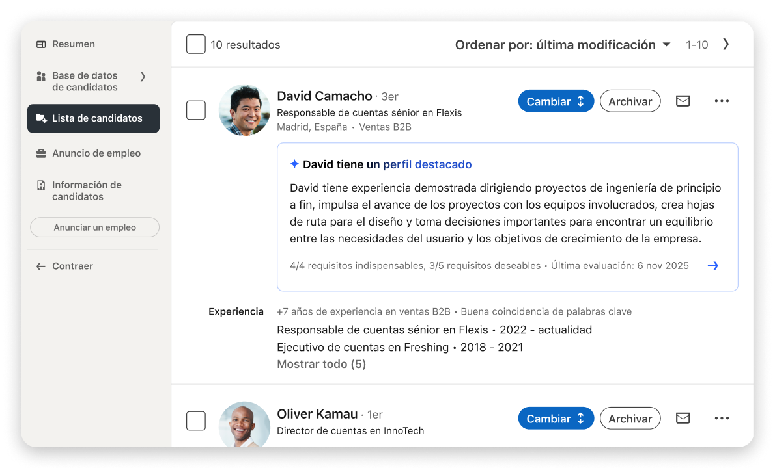Select David Camacho's checkbox
775x468 pixels.
pos(196,110)
